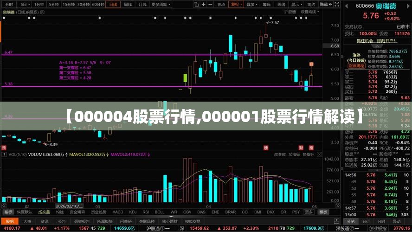Toggle the 指标 indicator bar button
Viewport: 412px width, 232px height.
[x=8, y=212]
